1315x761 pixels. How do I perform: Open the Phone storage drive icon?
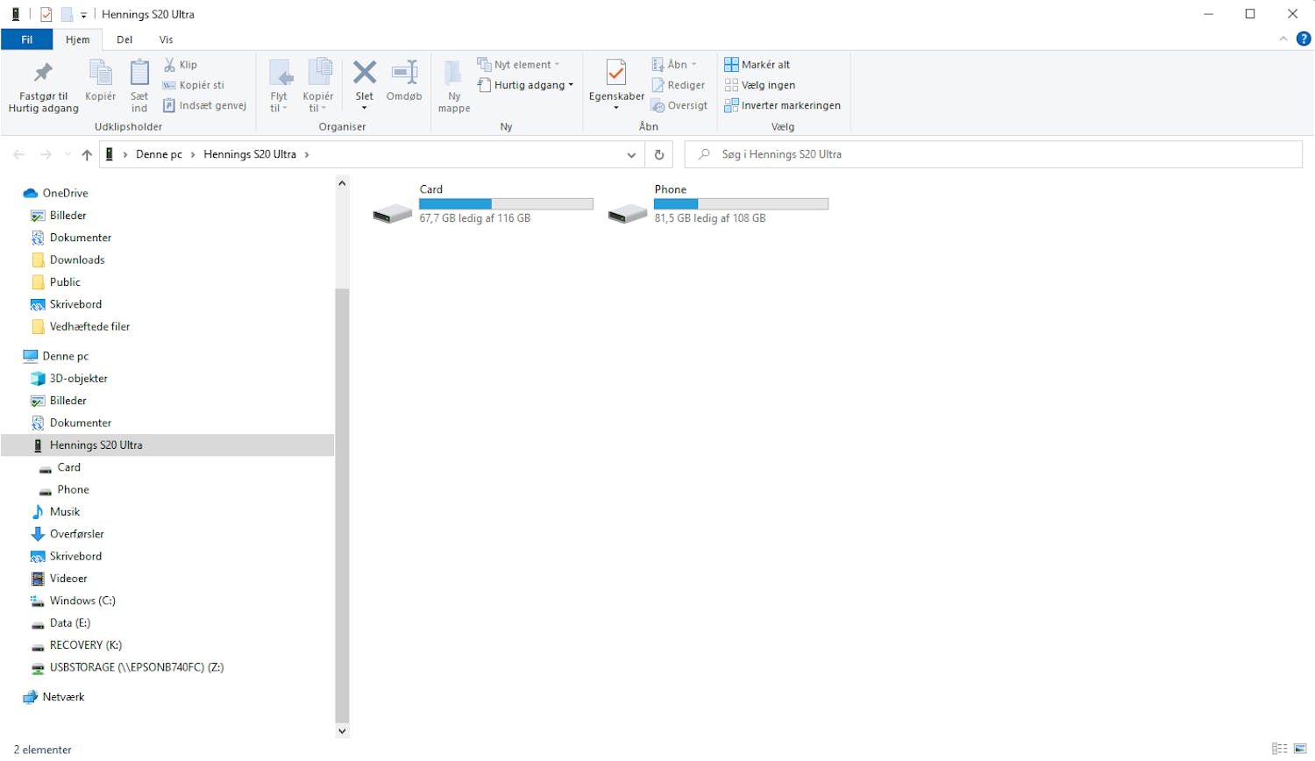628,213
